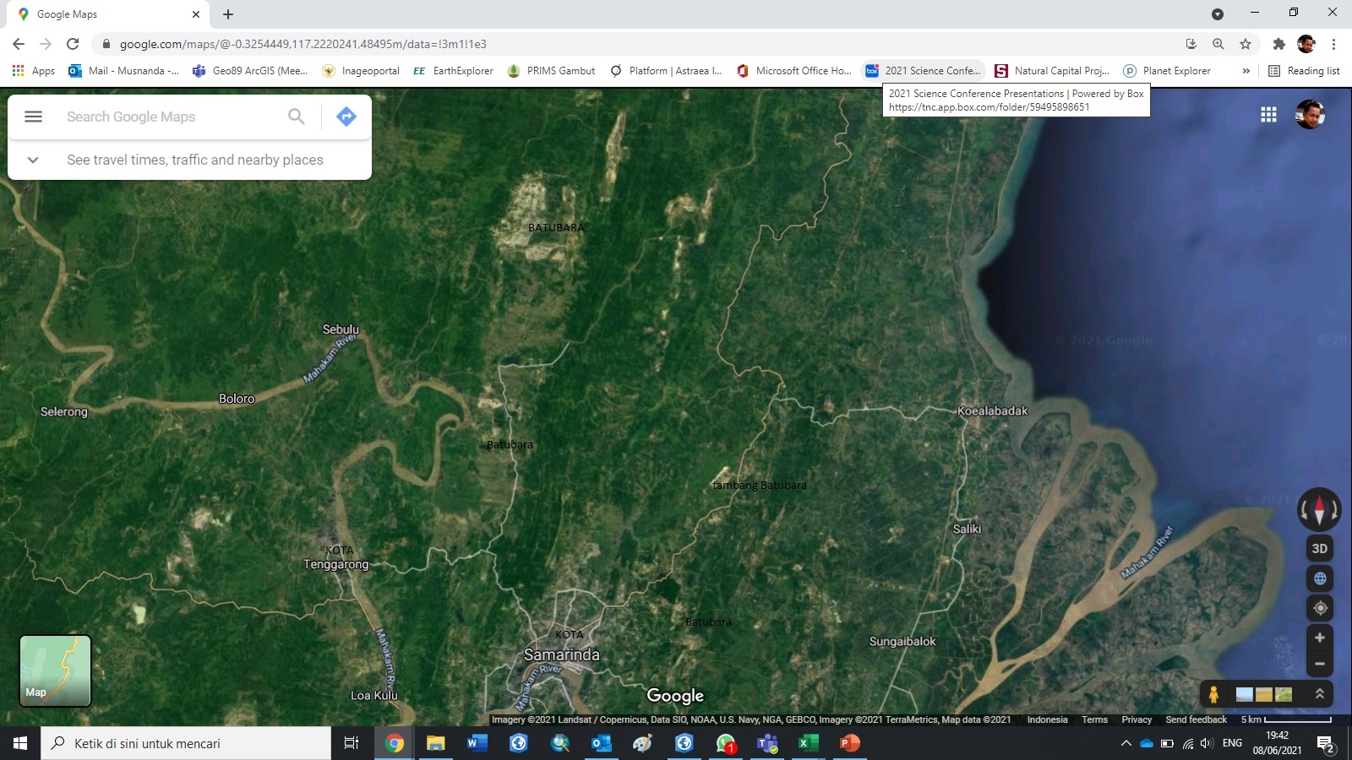Show more bookmarks with overflow chevron
This screenshot has height=760, width=1352.
tap(1246, 71)
